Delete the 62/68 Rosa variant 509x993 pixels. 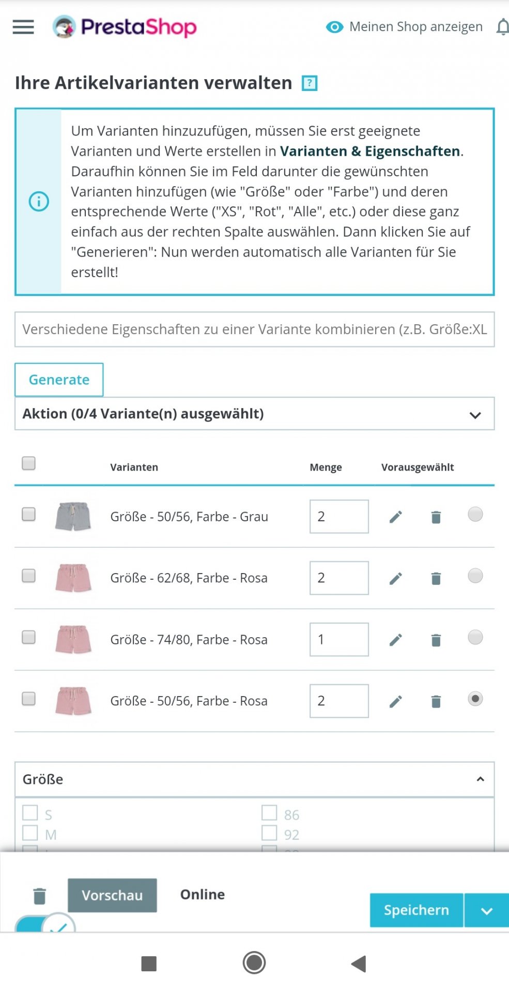coord(436,578)
